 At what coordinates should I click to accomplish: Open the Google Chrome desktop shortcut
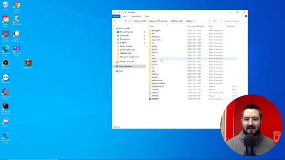(17, 7)
